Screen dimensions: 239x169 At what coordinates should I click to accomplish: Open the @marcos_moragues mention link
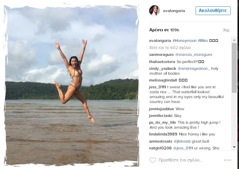click(193, 55)
